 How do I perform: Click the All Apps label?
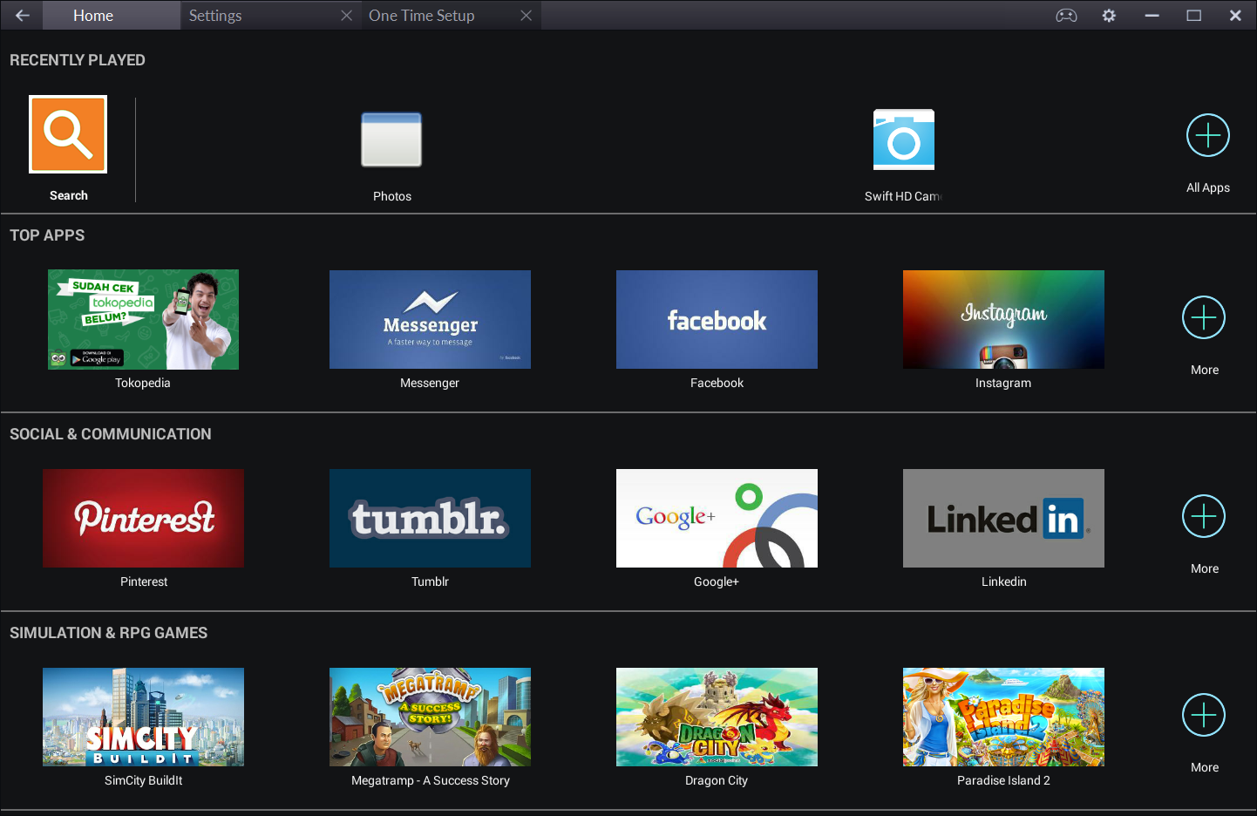coord(1208,187)
